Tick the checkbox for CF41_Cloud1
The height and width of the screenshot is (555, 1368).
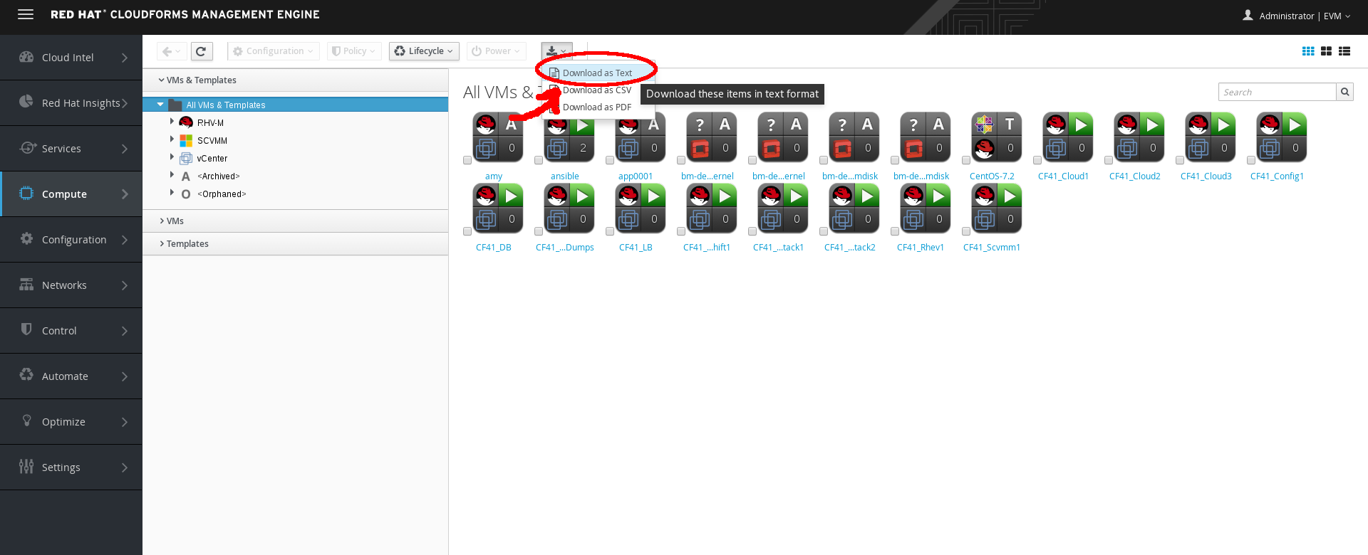pyautogui.click(x=1037, y=160)
